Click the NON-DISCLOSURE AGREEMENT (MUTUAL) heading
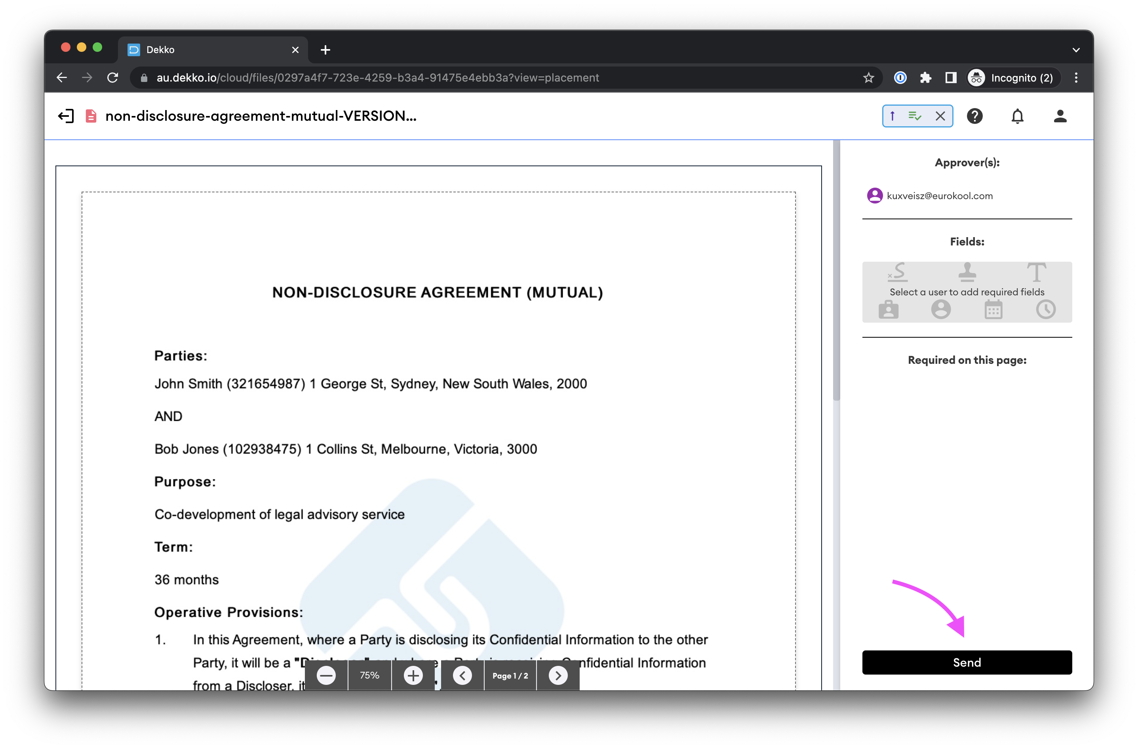1138x749 pixels. coord(438,292)
